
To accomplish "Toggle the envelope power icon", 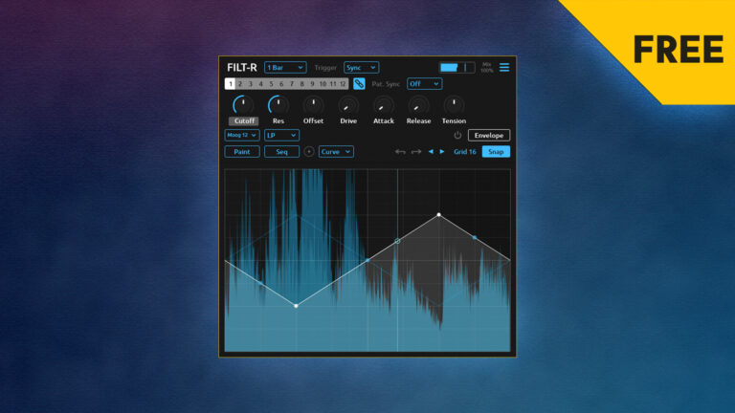I will pyautogui.click(x=457, y=136).
